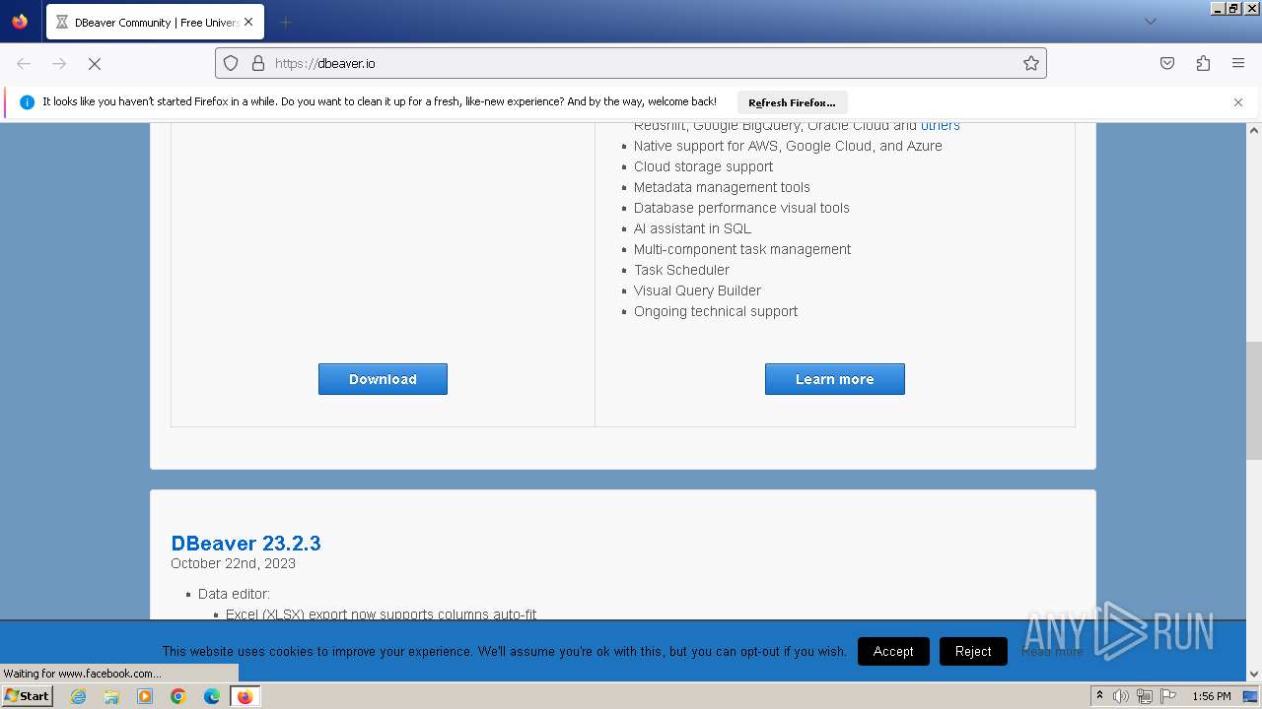Open the volume speaker tray icon

[1121, 696]
